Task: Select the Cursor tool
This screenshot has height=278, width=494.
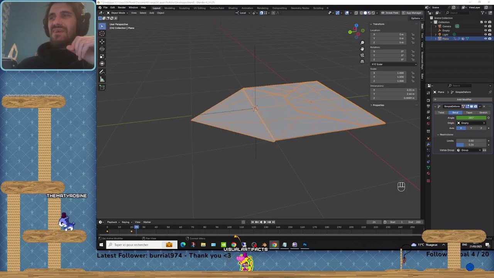Action: click(102, 34)
